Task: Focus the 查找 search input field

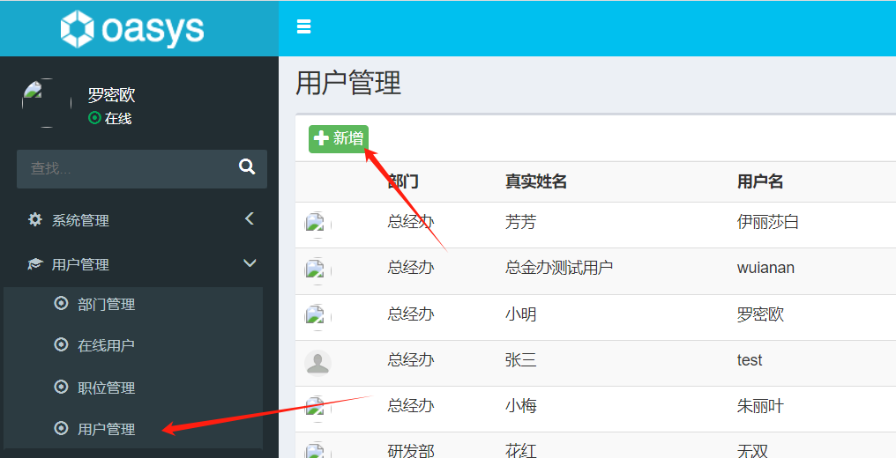Action: (123, 168)
